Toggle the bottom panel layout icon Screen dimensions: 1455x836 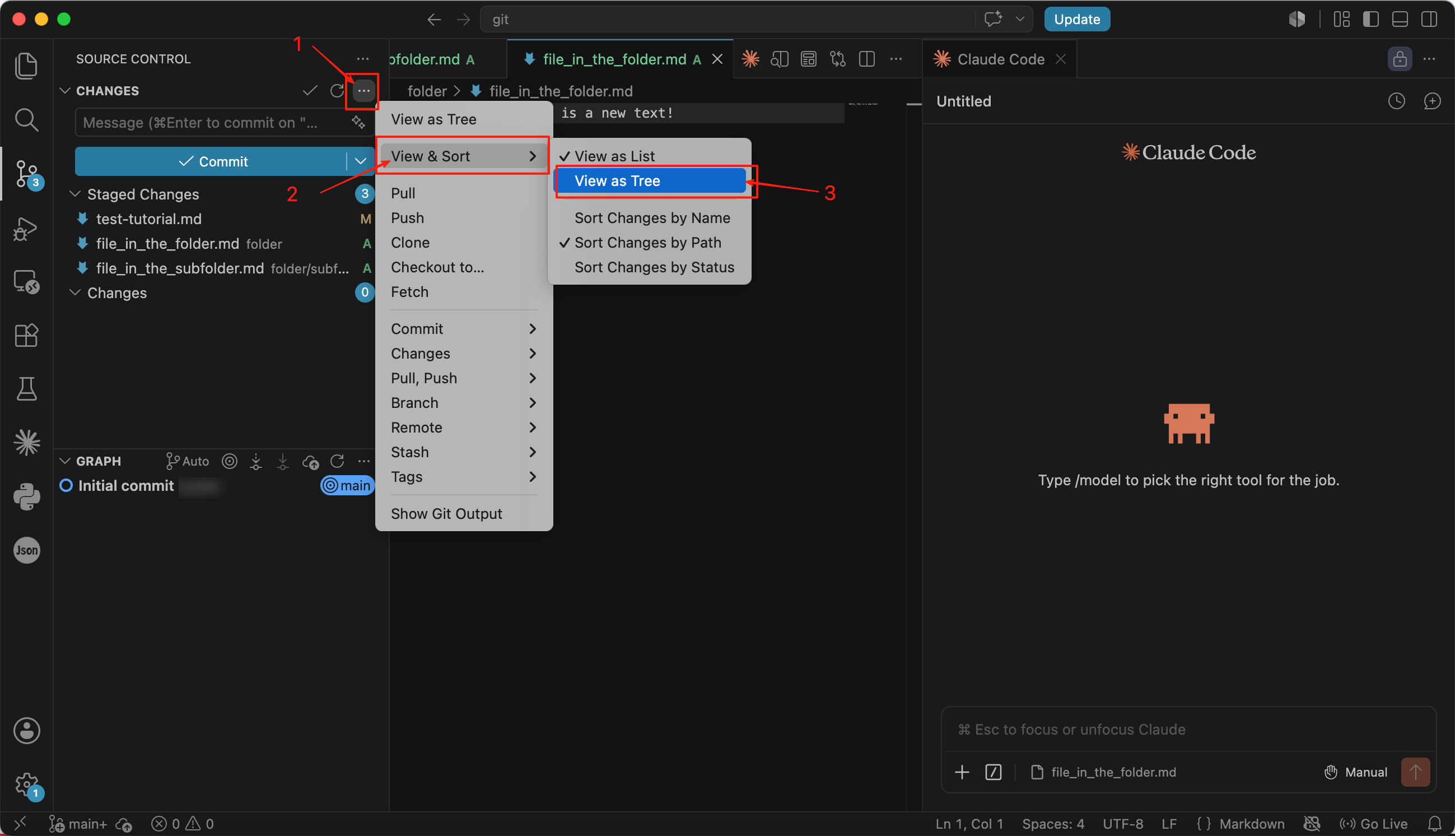pyautogui.click(x=1400, y=19)
